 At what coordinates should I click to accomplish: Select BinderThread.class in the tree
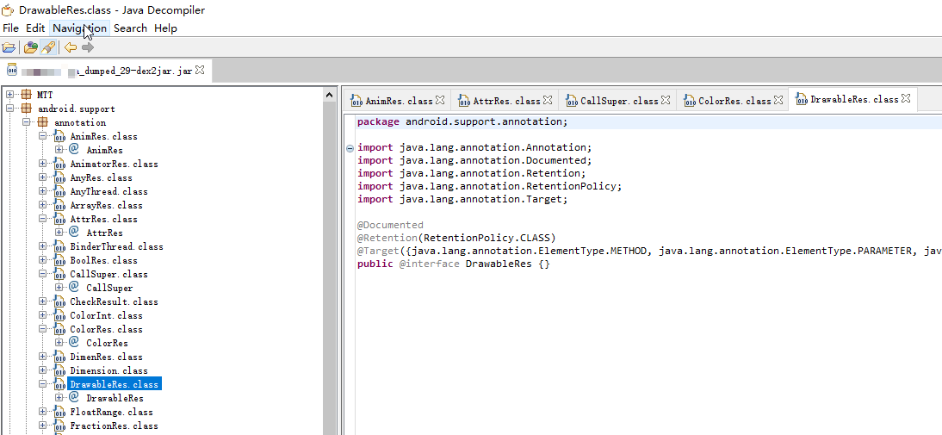(116, 246)
